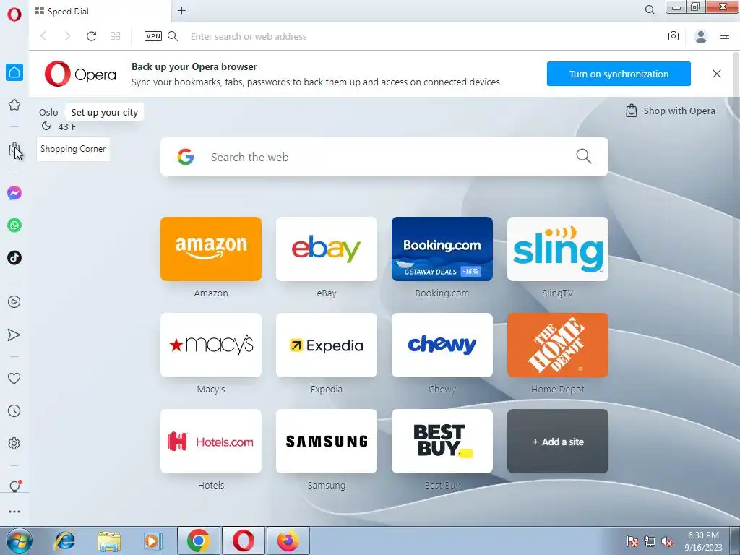Open the eBay speed dial tile
This screenshot has width=740, height=555.
327,249
